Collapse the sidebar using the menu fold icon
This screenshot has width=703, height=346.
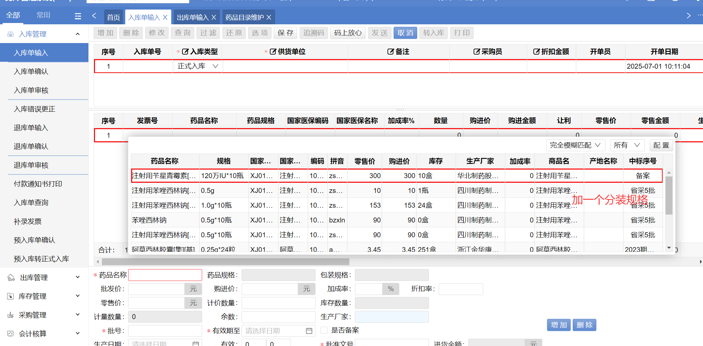point(78,16)
